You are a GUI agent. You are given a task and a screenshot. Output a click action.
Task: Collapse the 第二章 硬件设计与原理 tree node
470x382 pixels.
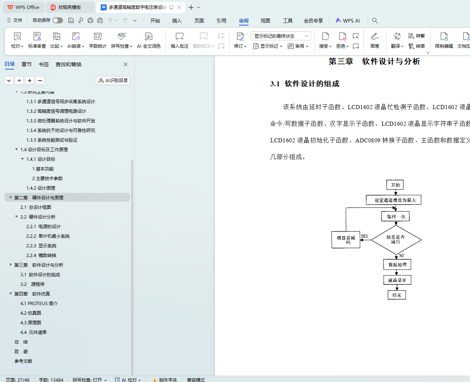[11, 197]
